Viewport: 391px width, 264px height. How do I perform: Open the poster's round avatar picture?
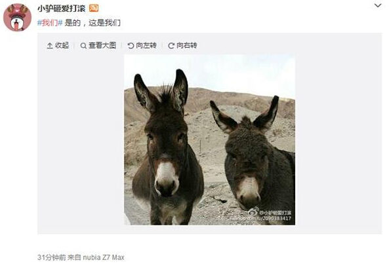click(17, 17)
